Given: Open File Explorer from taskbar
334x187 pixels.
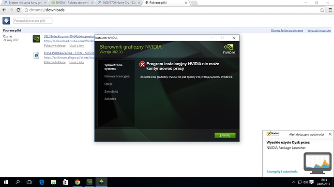Looking at the screenshot, I should (53, 182).
